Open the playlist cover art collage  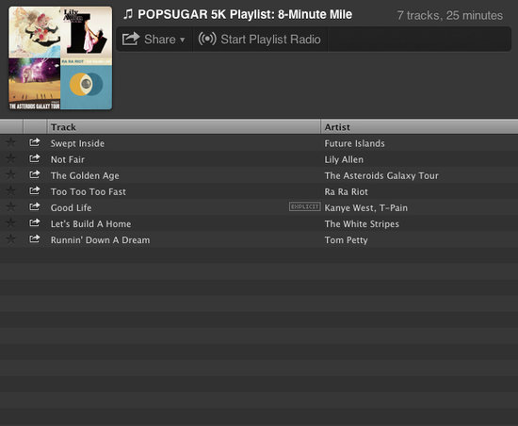[x=60, y=58]
